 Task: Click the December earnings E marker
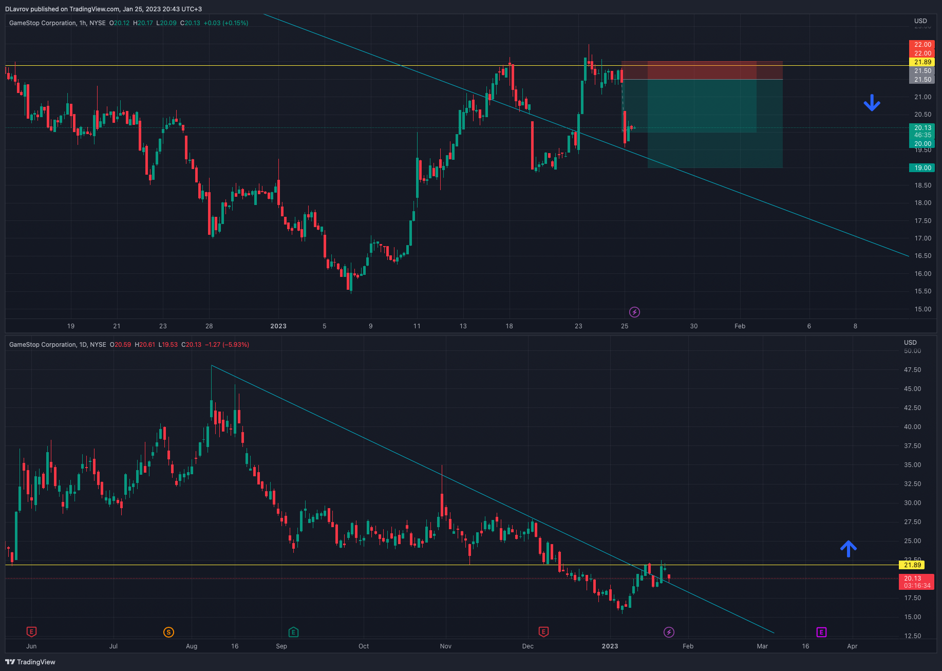click(x=543, y=631)
